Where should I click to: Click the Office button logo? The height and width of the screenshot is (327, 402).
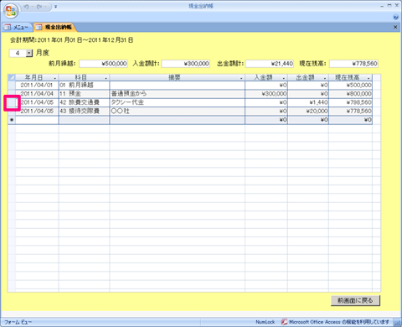(x=11, y=11)
